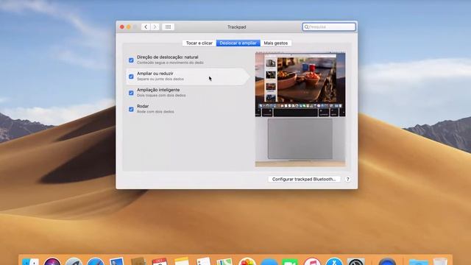Click the help question mark button

[x=347, y=179]
